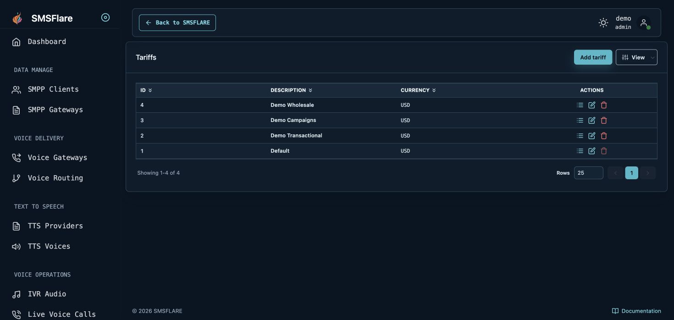
Task: Edit the Default tariff
Action: (592, 151)
